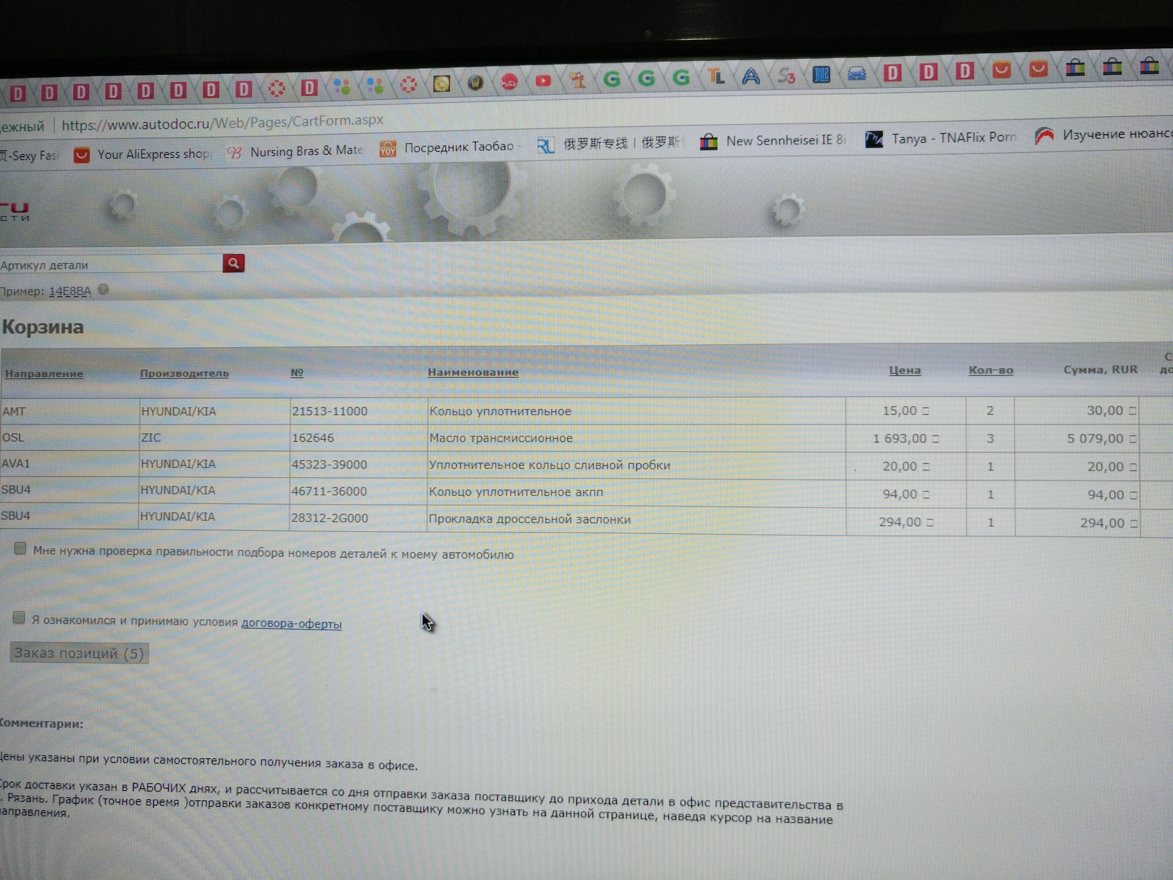Click the red search magnifier button
This screenshot has height=880, width=1173.
(233, 263)
